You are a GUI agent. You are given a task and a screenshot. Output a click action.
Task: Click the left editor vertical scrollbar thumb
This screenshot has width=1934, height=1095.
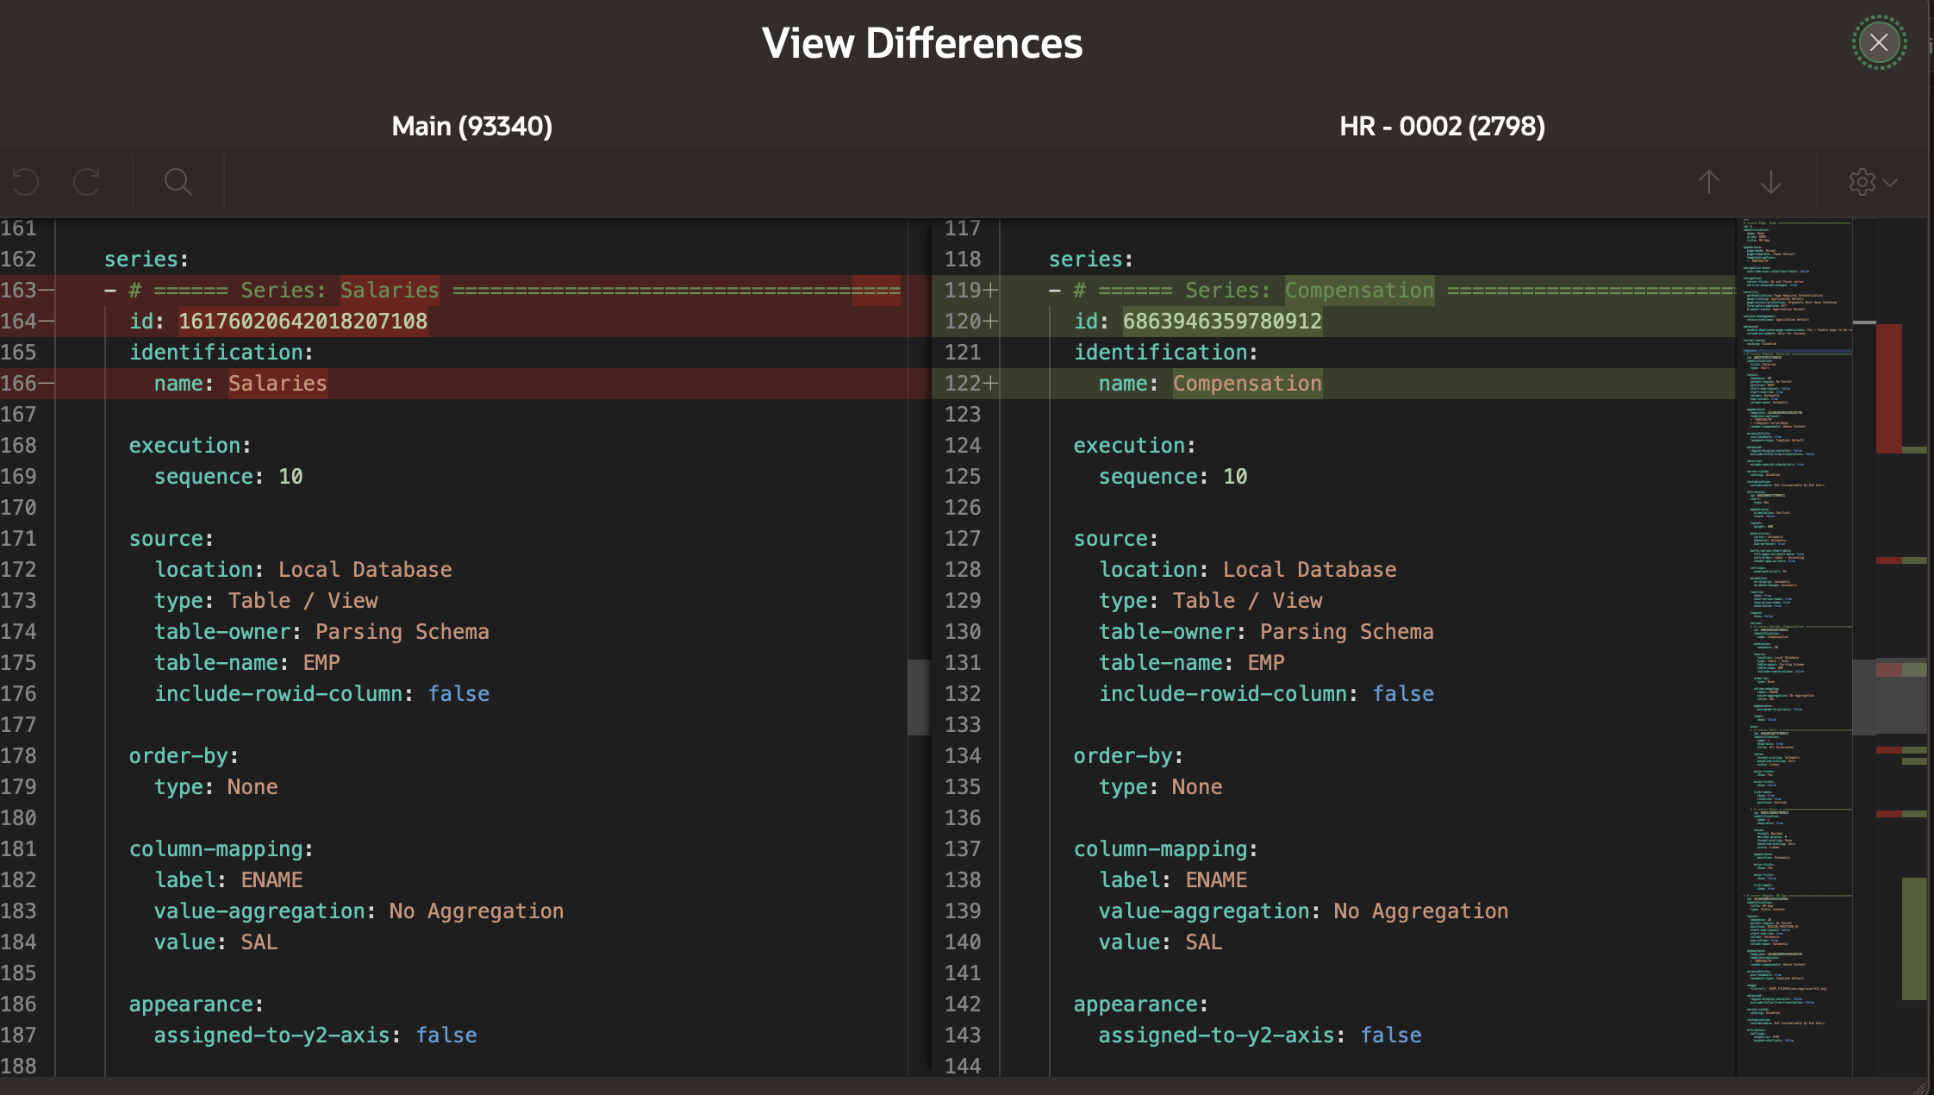tap(919, 697)
